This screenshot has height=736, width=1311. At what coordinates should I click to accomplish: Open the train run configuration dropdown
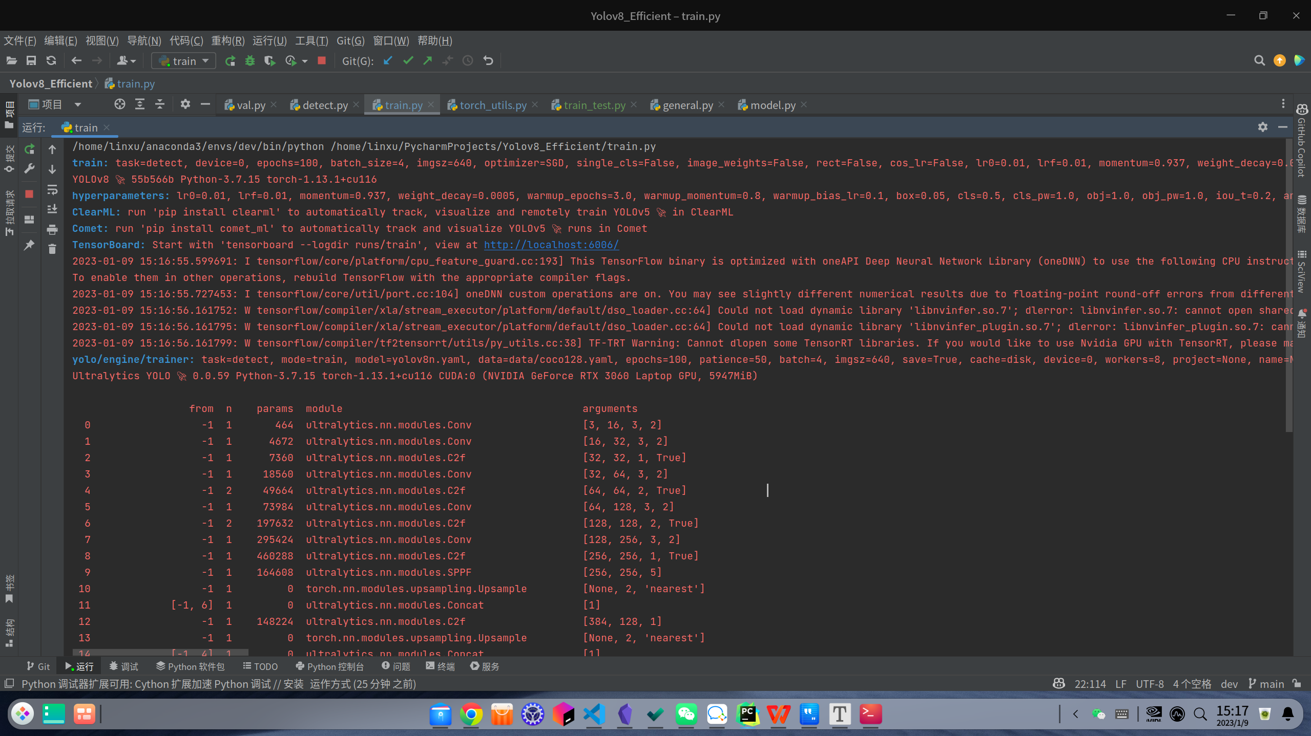183,61
